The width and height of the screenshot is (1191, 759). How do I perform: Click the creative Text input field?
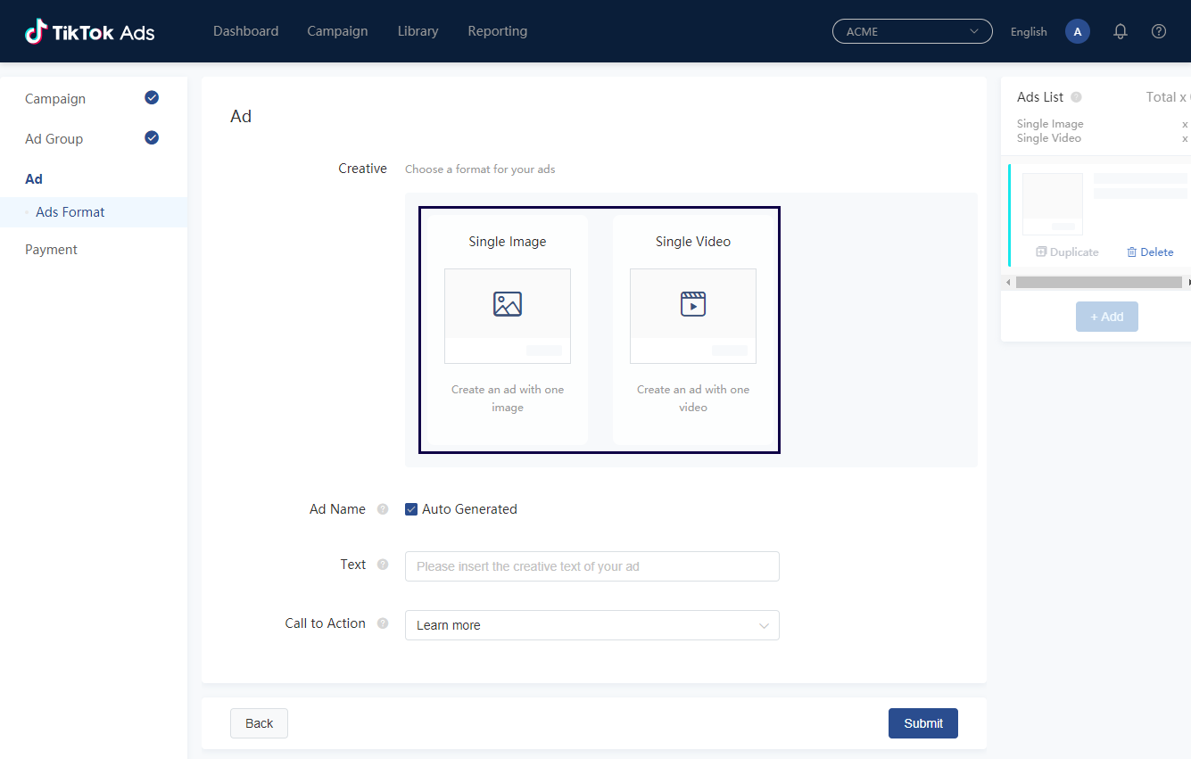pyautogui.click(x=591, y=566)
